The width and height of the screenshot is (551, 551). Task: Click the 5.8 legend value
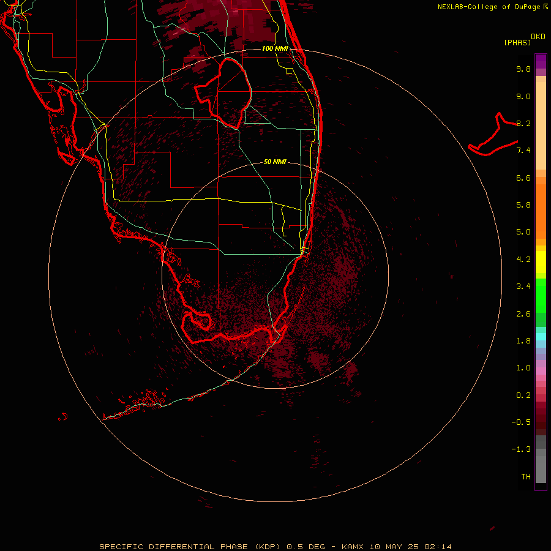(523, 205)
